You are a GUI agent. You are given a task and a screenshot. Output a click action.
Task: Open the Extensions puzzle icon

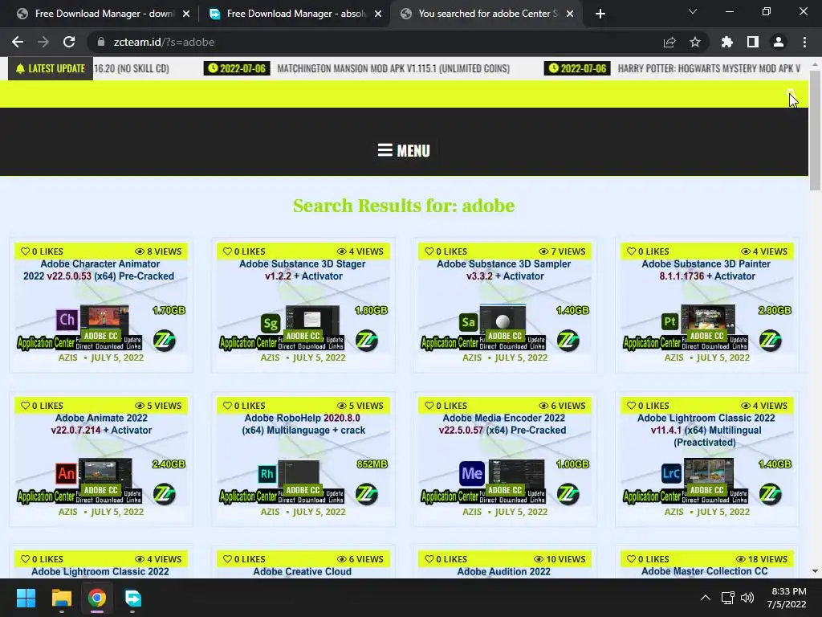(x=727, y=42)
